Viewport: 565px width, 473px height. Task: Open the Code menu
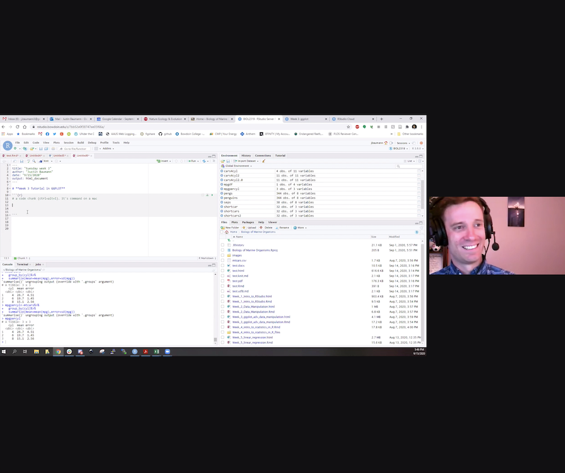(36, 143)
